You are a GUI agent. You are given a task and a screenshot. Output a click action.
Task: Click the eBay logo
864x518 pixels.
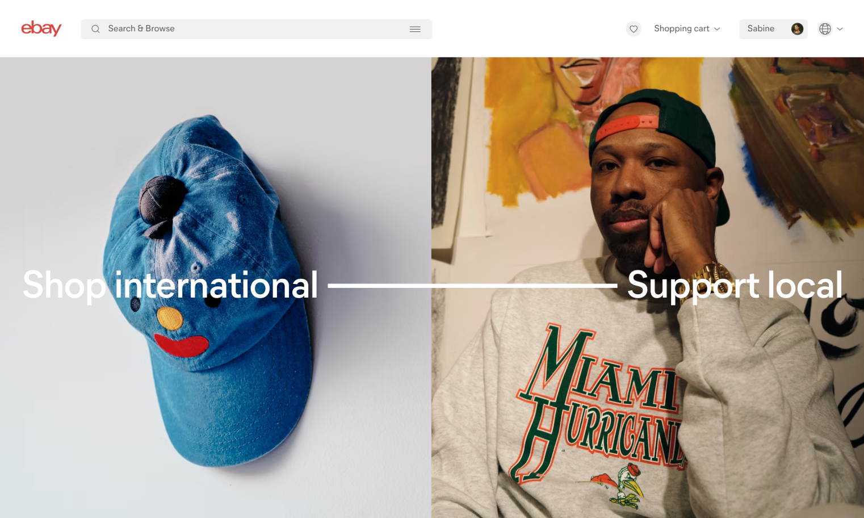[x=41, y=28]
